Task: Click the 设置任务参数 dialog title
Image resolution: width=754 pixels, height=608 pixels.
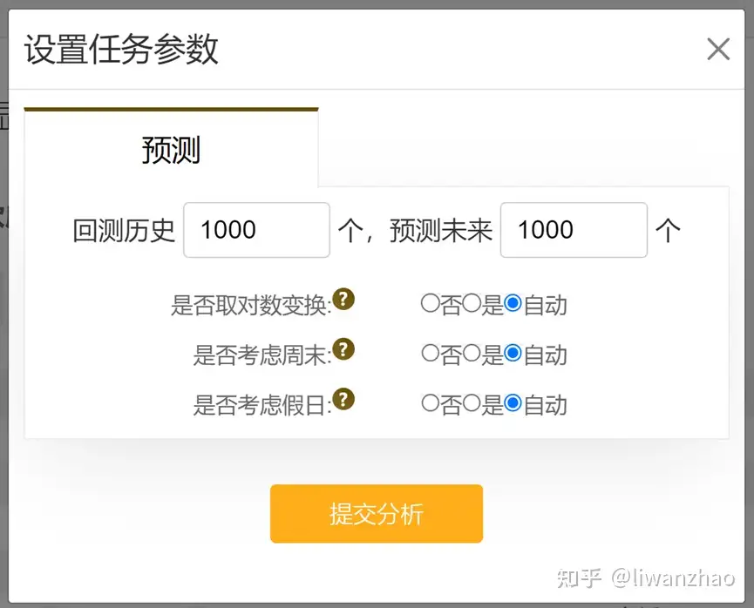Action: click(121, 50)
